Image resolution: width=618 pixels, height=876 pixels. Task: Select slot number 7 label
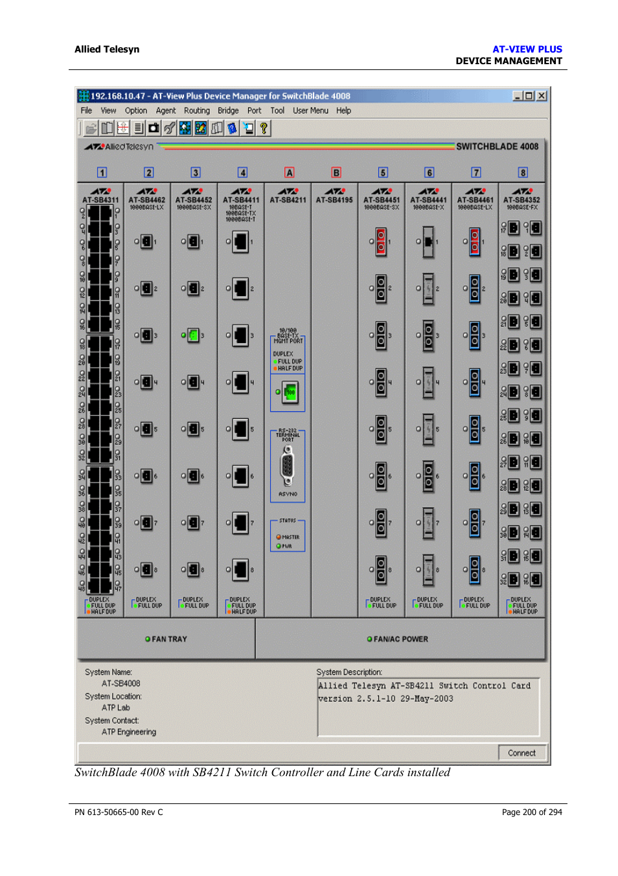[x=476, y=172]
